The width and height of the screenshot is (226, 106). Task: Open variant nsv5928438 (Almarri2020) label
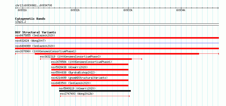69,67
